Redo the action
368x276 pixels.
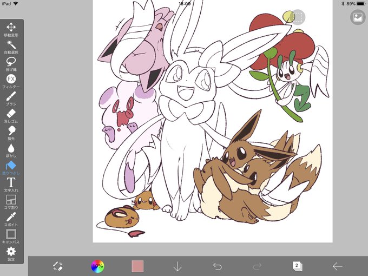point(257,266)
